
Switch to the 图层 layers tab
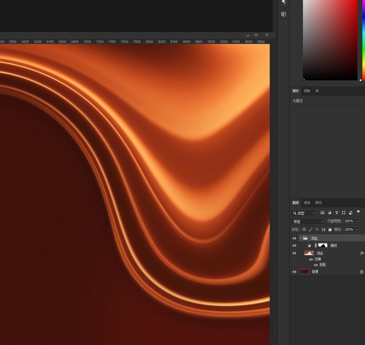point(296,203)
